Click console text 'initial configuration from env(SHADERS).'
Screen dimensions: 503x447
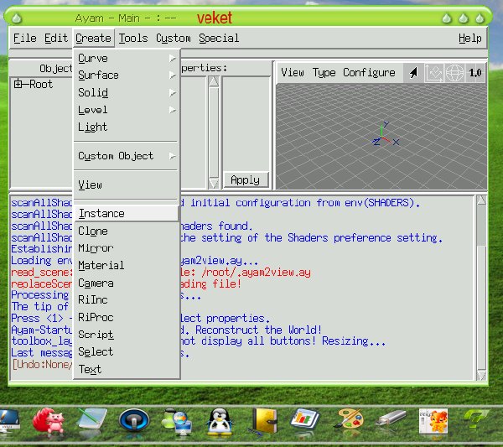point(305,203)
